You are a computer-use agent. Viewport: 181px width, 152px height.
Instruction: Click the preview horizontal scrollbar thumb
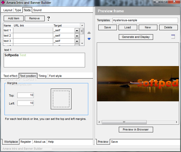click(x=124, y=122)
